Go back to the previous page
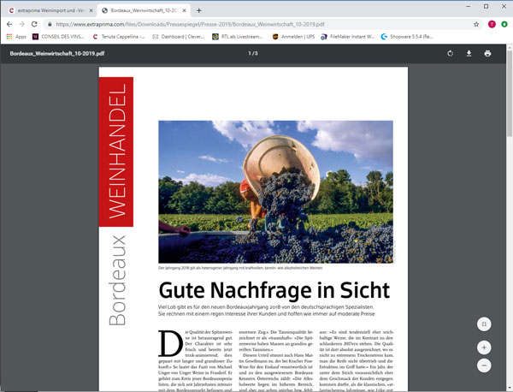 tap(9, 24)
